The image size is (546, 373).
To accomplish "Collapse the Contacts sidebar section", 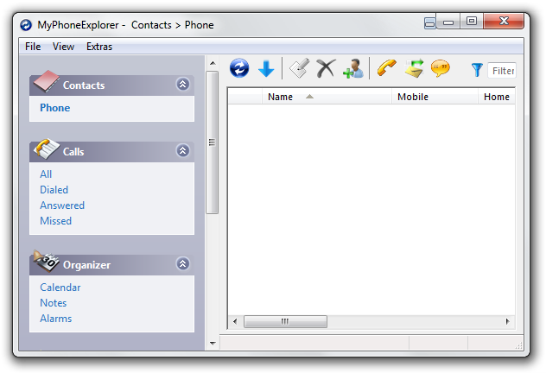I will (183, 85).
